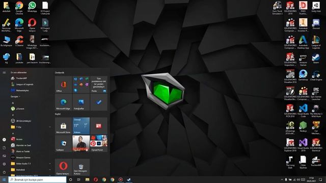Open Google Chrome from the desktop
This screenshot has height=183, width=326.
(x=19, y=8)
